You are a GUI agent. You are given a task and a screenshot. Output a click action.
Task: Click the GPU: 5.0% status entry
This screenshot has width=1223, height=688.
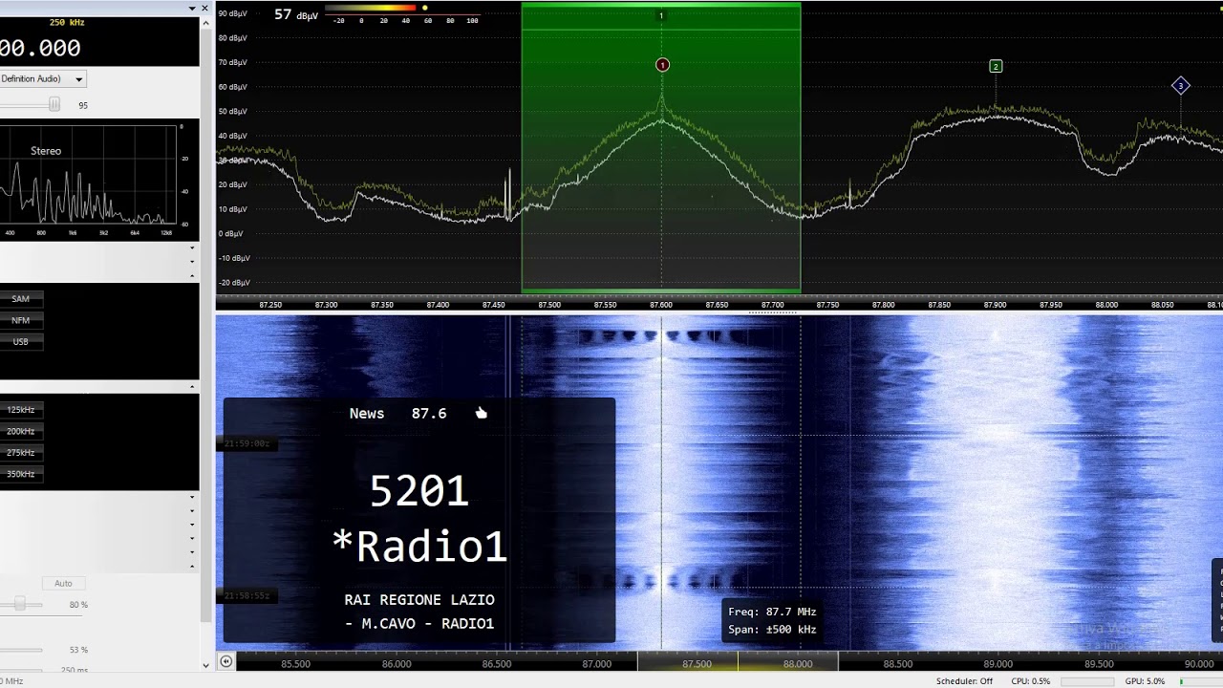[x=1145, y=681]
